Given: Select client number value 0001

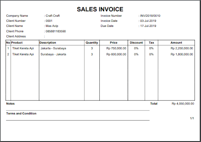Looking at the screenshot, I should click(x=49, y=21).
